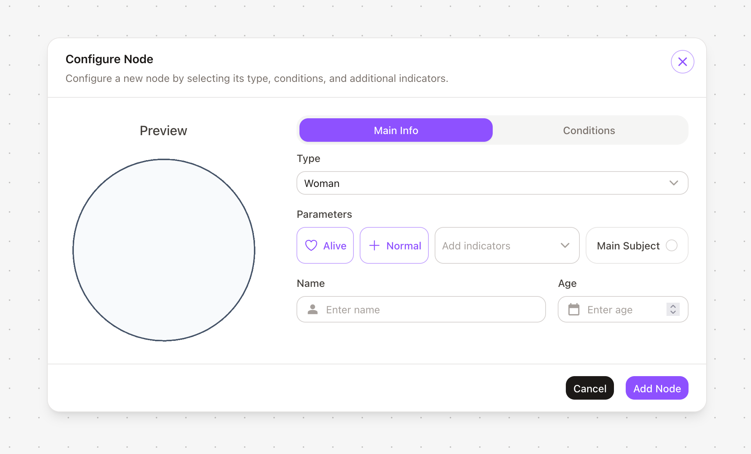Enable the Main Subject radio circle
This screenshot has height=454, width=751.
coord(671,245)
